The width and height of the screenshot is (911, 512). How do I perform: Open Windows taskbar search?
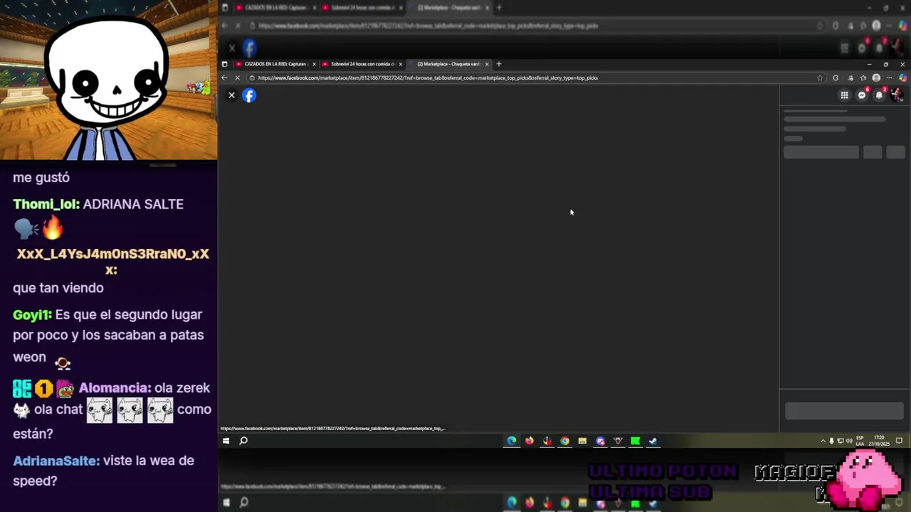tap(243, 441)
